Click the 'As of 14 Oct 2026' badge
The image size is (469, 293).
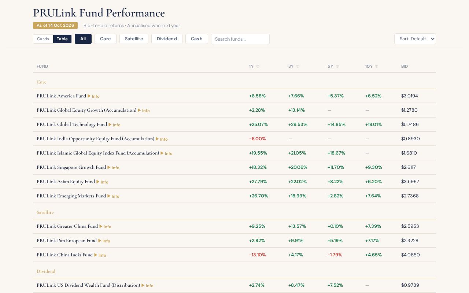pos(55,25)
